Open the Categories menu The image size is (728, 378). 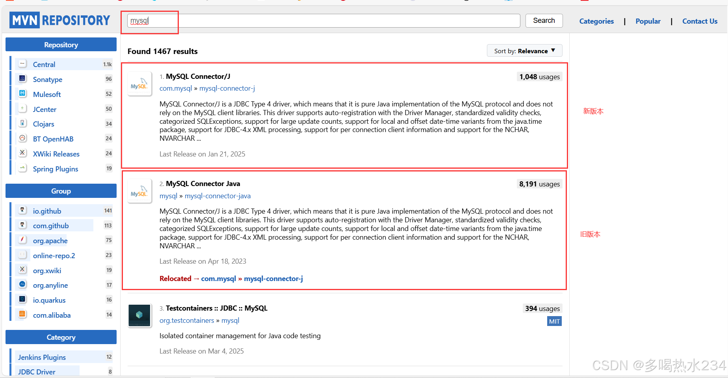pyautogui.click(x=596, y=21)
